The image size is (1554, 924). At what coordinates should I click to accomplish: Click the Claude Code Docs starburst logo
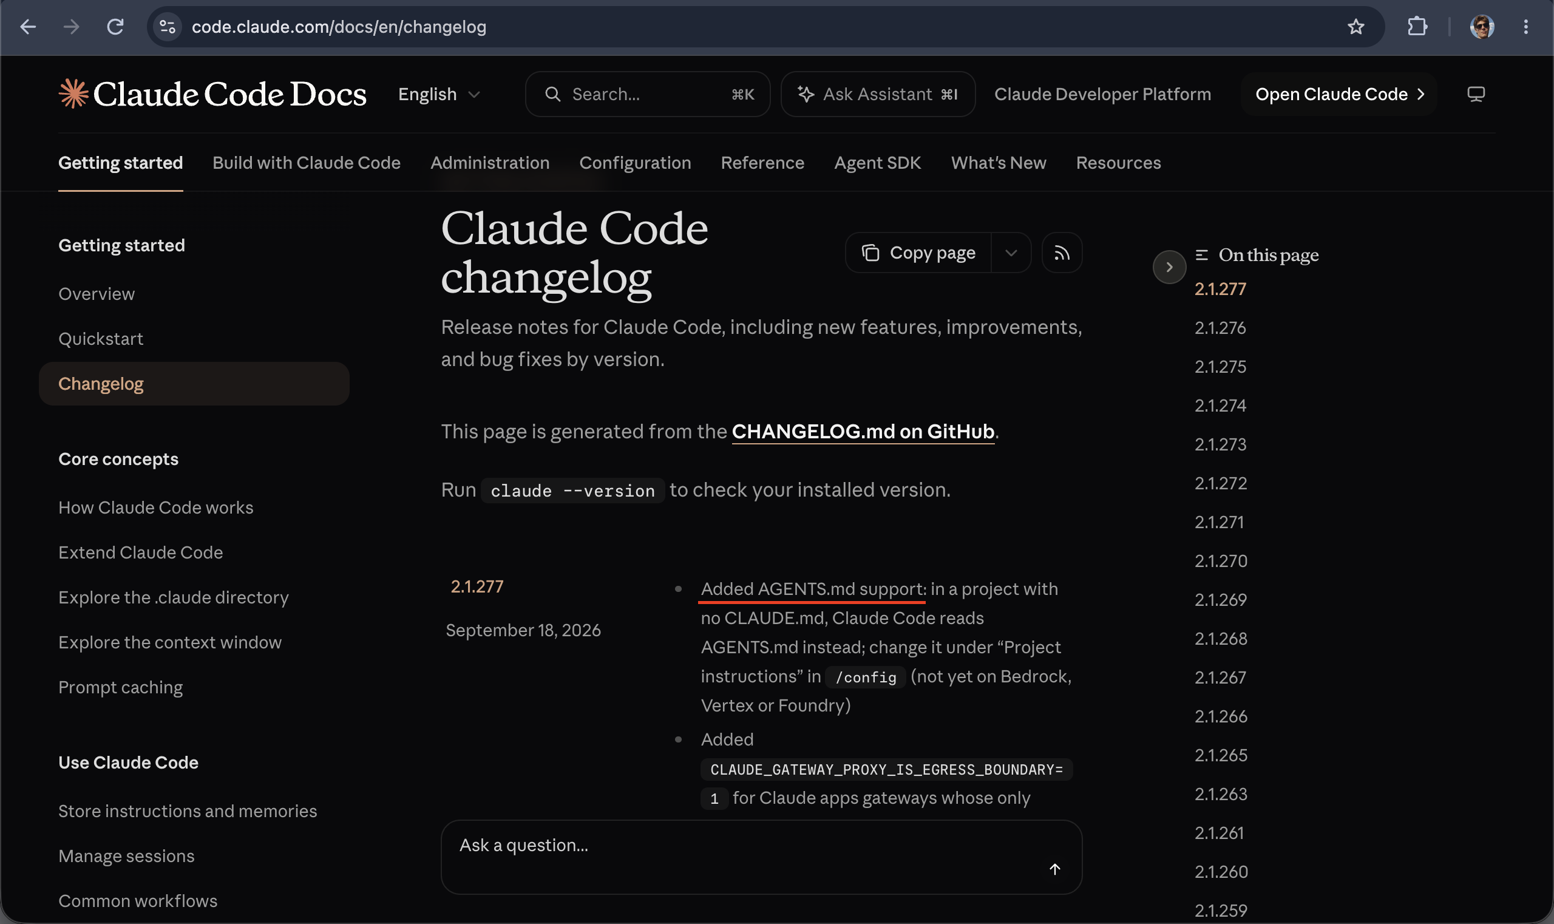(73, 94)
